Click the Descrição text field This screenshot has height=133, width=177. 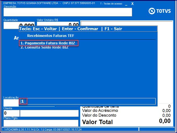[x=68, y=12]
